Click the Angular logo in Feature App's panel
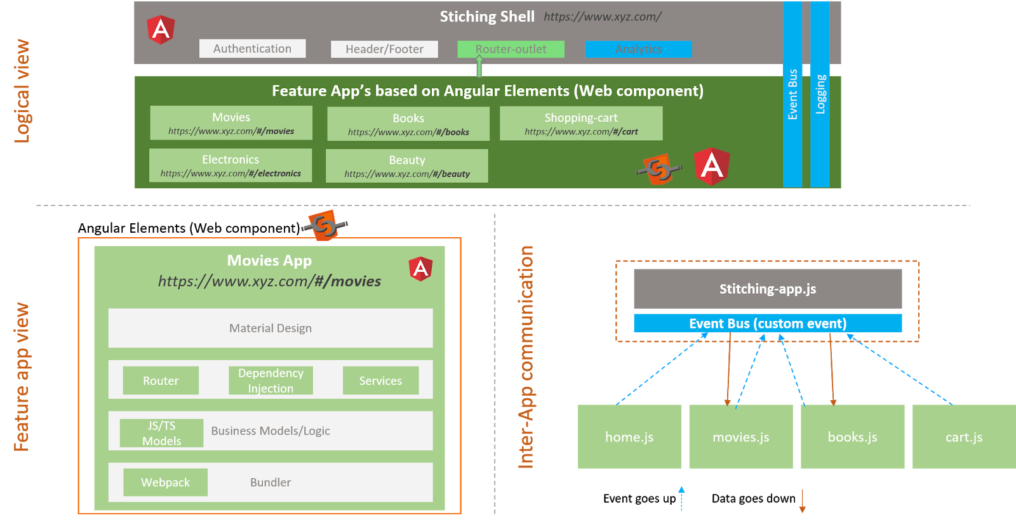Image resolution: width=1016 pixels, height=520 pixels. click(x=712, y=166)
